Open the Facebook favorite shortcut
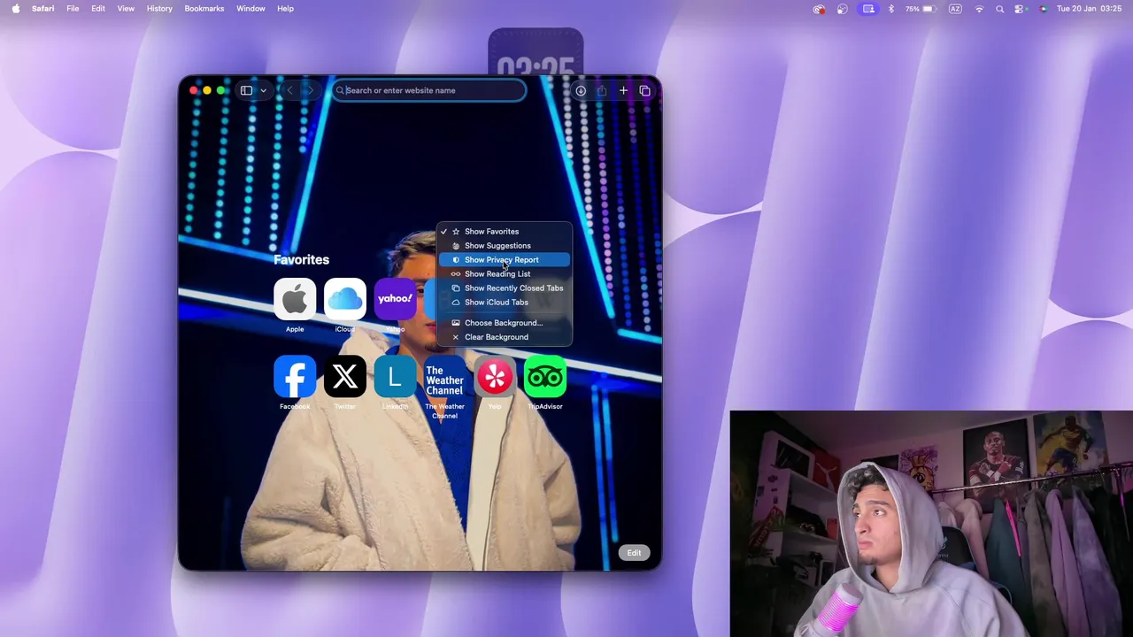This screenshot has height=637, width=1133. pos(295,377)
